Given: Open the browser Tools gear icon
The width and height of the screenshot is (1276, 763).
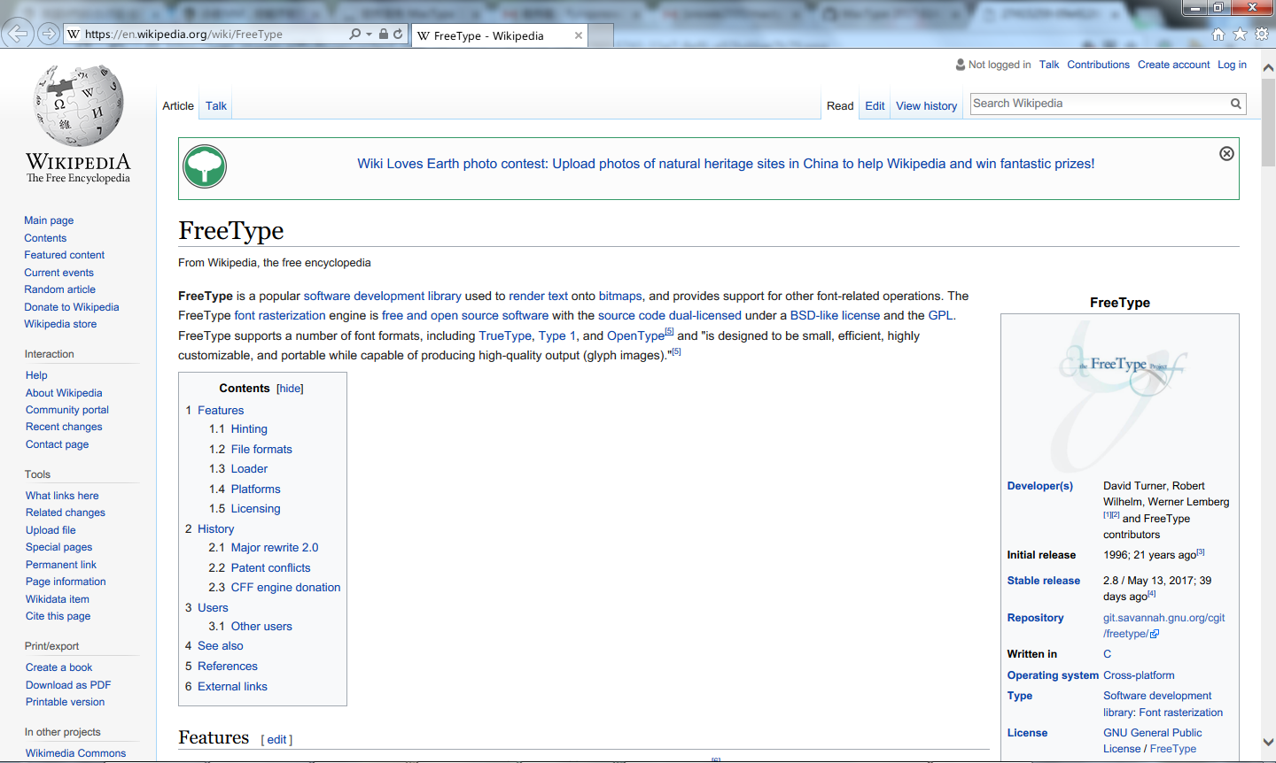Looking at the screenshot, I should point(1262,34).
